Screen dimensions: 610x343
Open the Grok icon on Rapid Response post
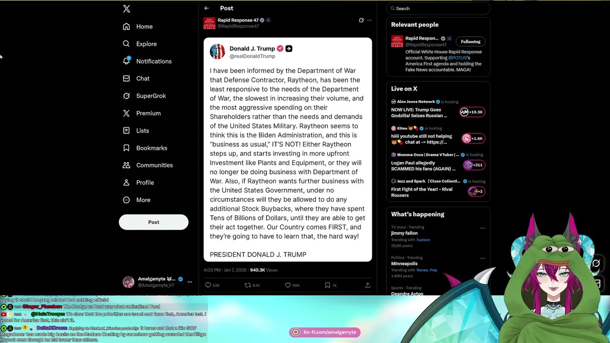(361, 20)
